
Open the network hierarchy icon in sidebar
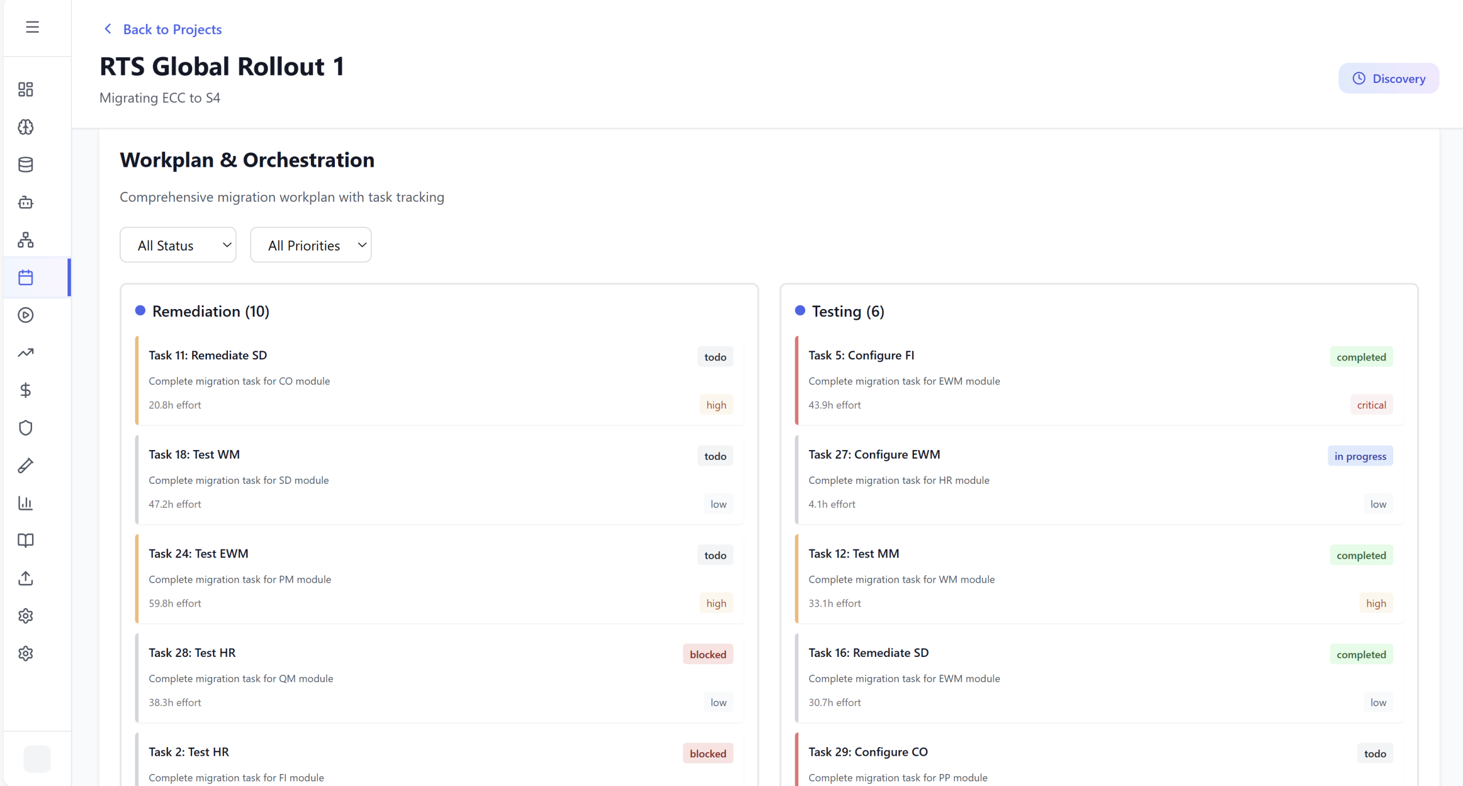tap(26, 240)
